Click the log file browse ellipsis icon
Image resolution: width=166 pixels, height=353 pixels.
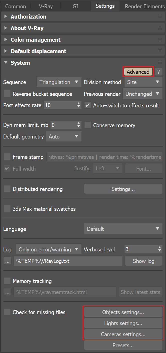[7, 261]
